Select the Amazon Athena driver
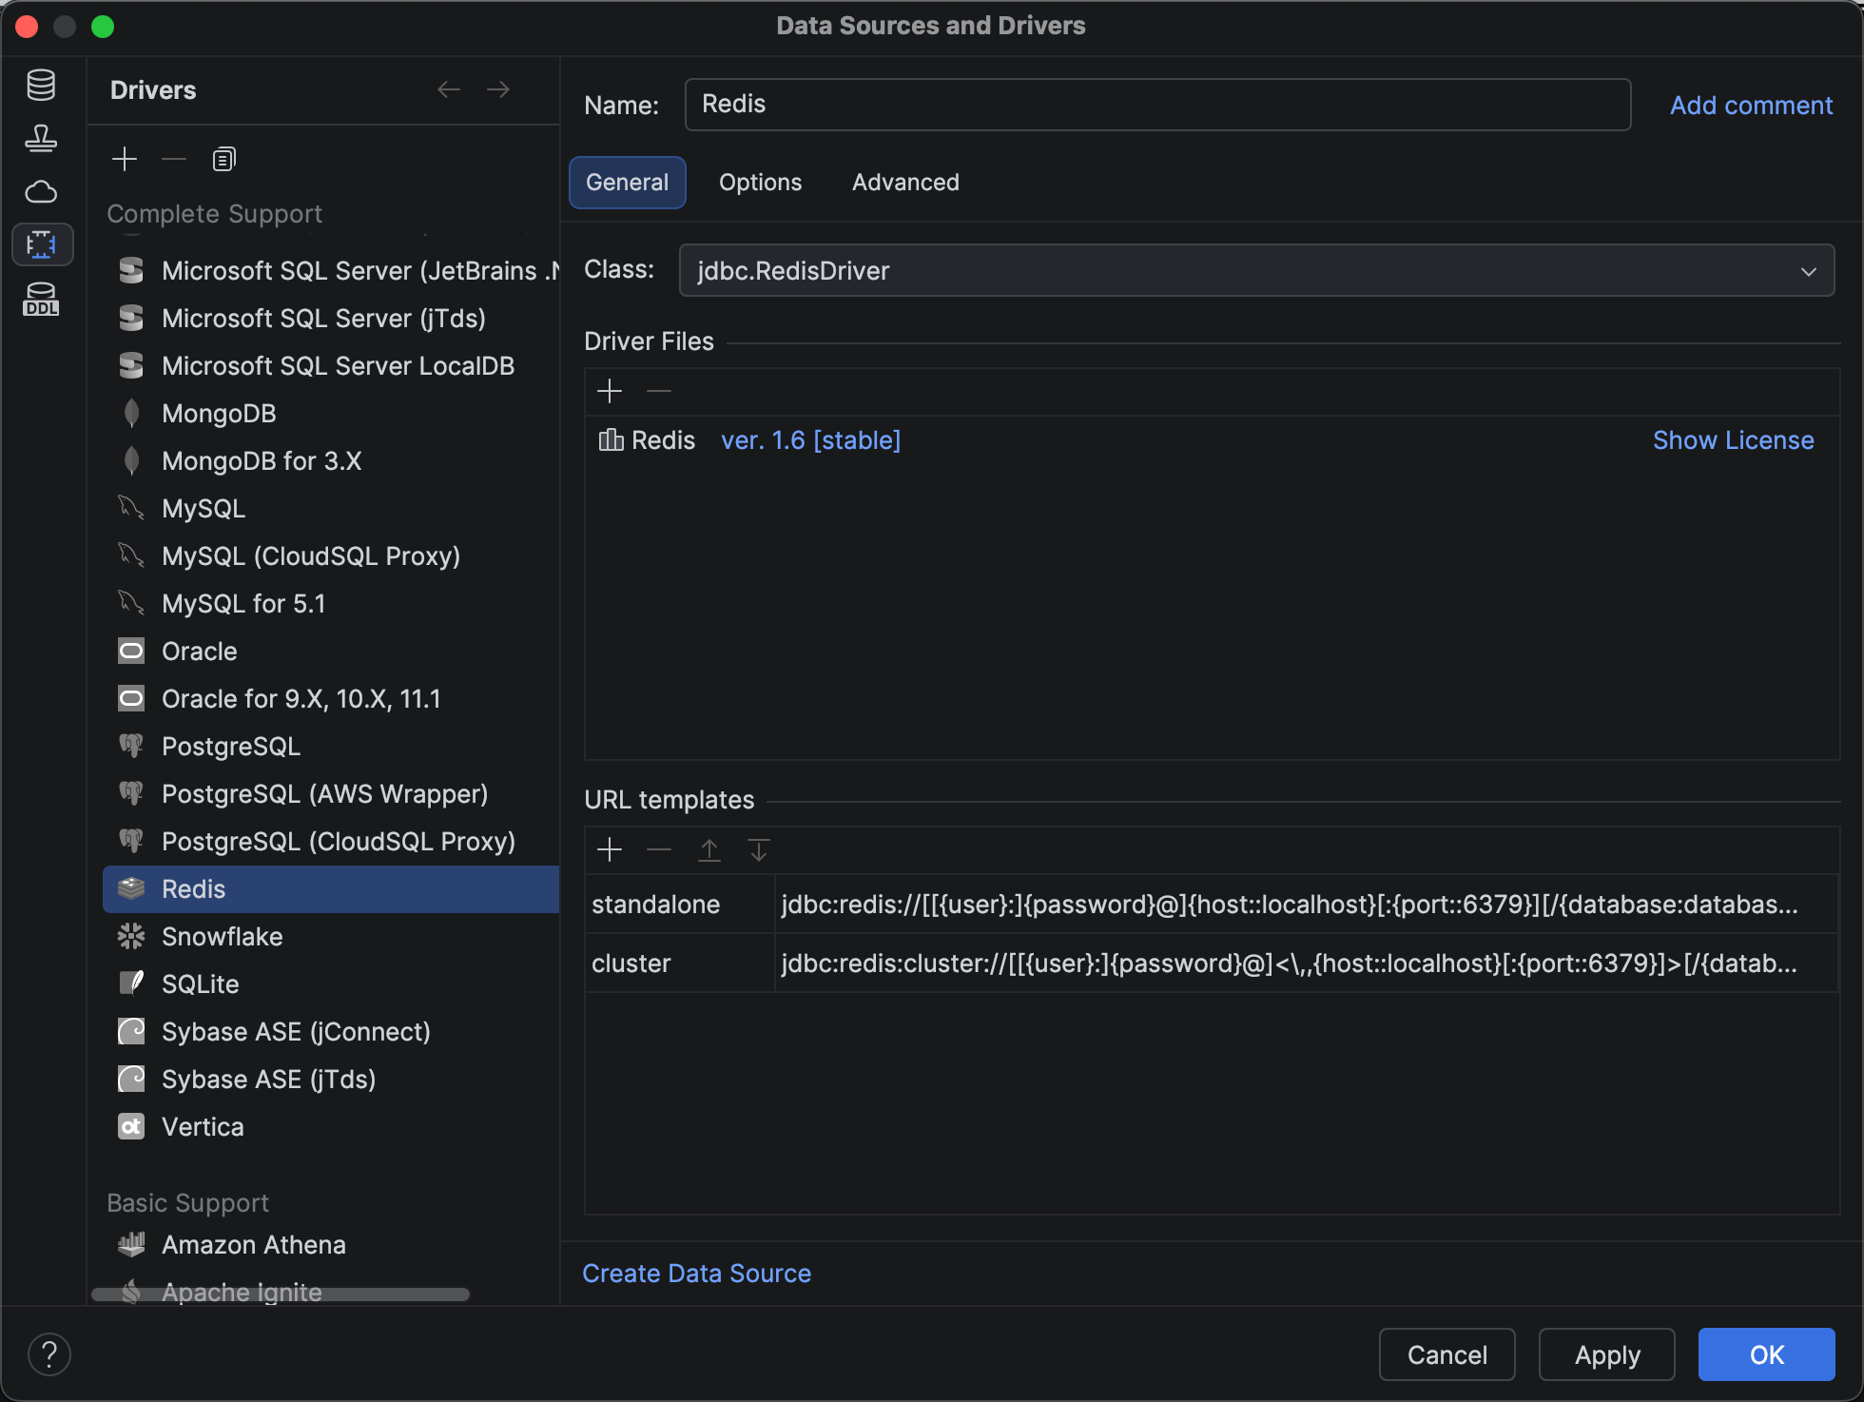The width and height of the screenshot is (1864, 1402). click(331, 1244)
